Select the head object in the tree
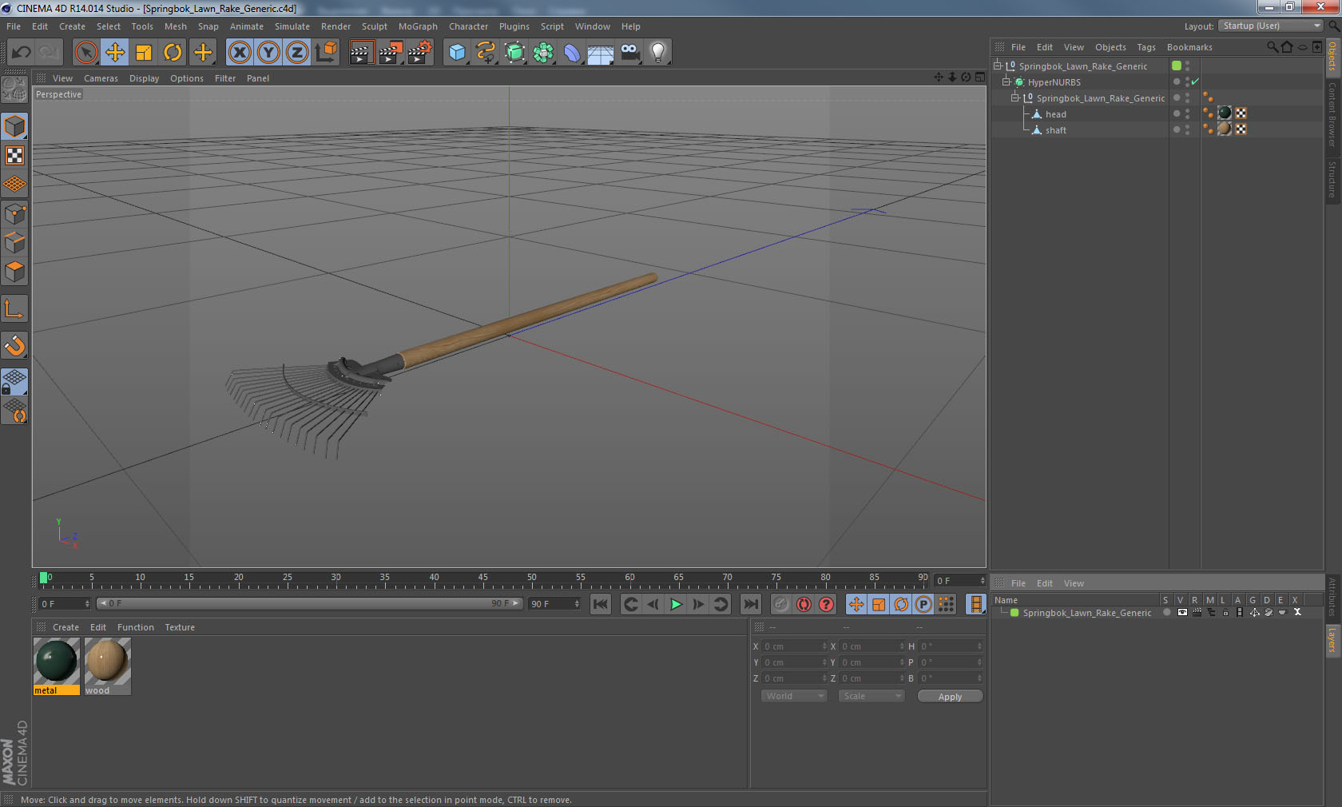This screenshot has width=1342, height=807. pyautogui.click(x=1055, y=114)
